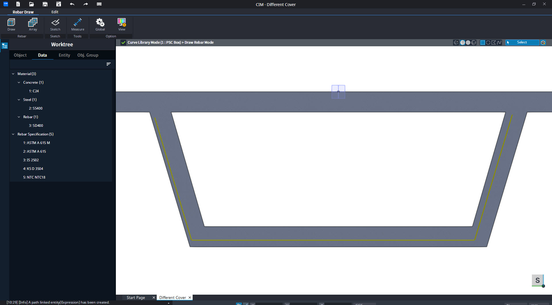Undo the last action
The height and width of the screenshot is (305, 552).
click(72, 4)
